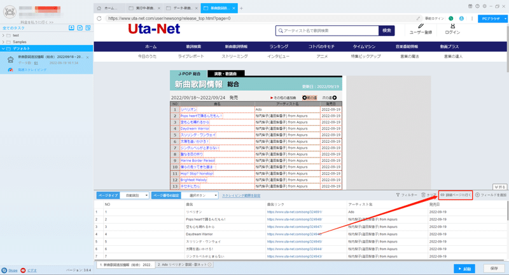The width and height of the screenshot is (509, 275).
Task: Collapse the data panel via 折る button
Action: [x=499, y=187]
